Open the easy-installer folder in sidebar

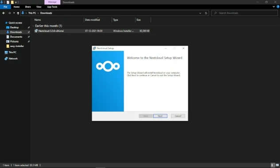tap(17, 46)
